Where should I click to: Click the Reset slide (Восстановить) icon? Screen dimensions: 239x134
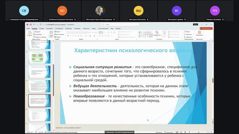click(x=55, y=34)
